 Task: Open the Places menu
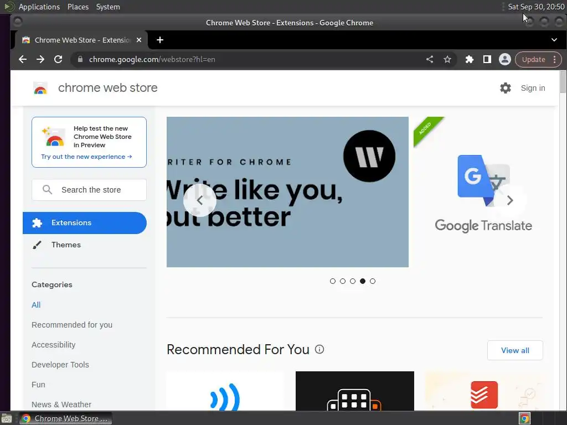pyautogui.click(x=78, y=7)
